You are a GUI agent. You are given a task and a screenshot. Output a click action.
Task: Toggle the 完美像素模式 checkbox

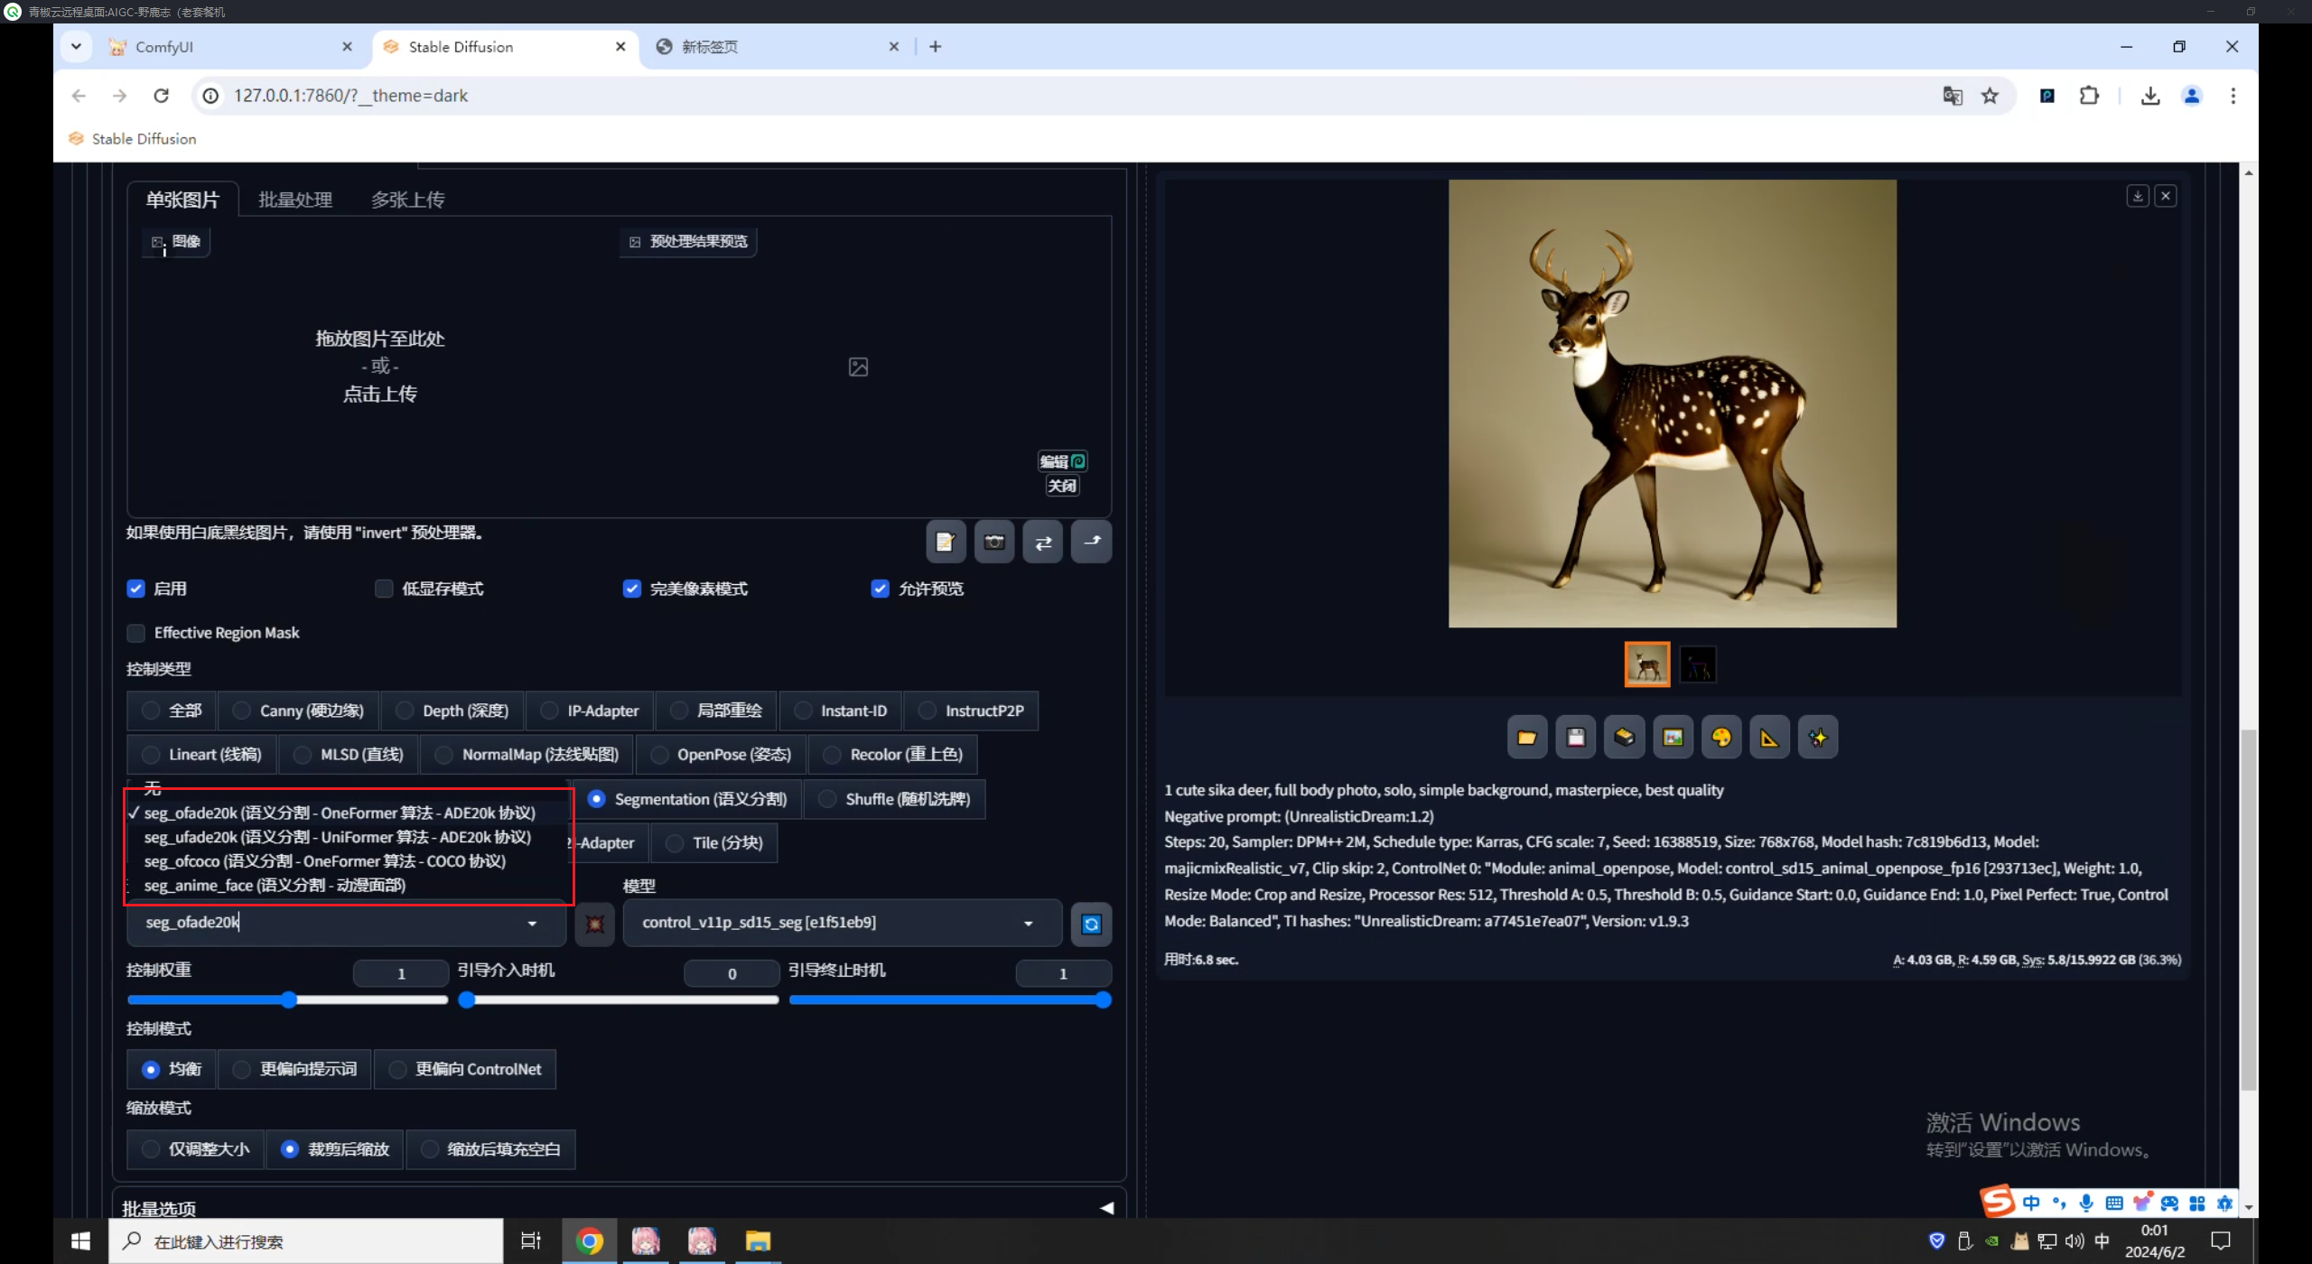click(x=632, y=589)
